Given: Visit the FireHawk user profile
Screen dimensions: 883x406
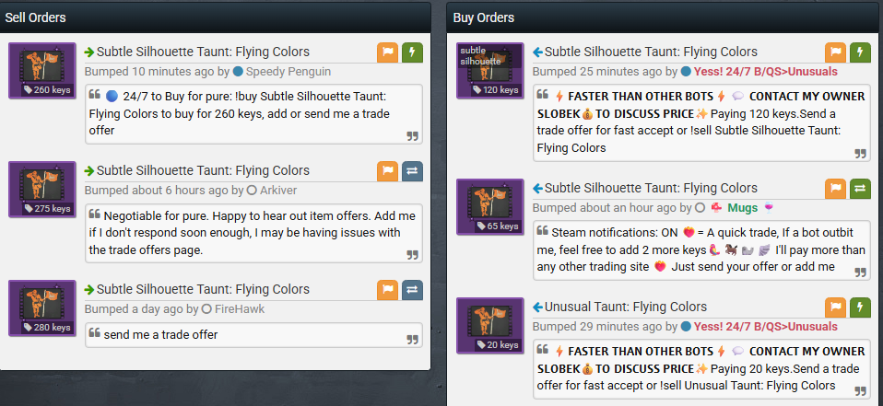Looking at the screenshot, I should (240, 308).
